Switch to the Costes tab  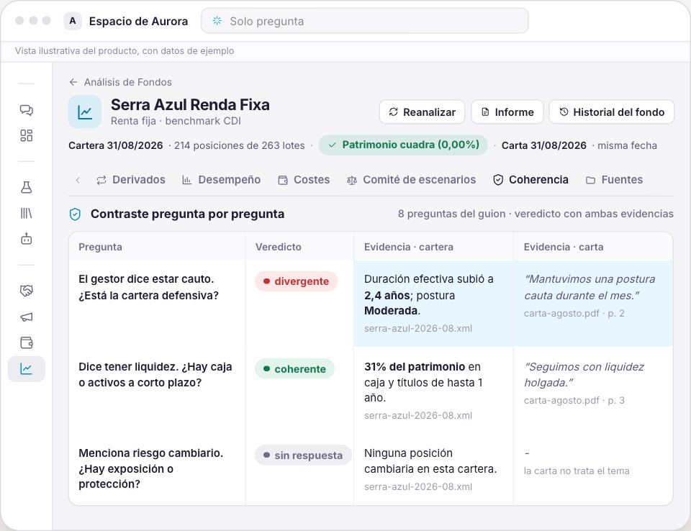(x=304, y=180)
